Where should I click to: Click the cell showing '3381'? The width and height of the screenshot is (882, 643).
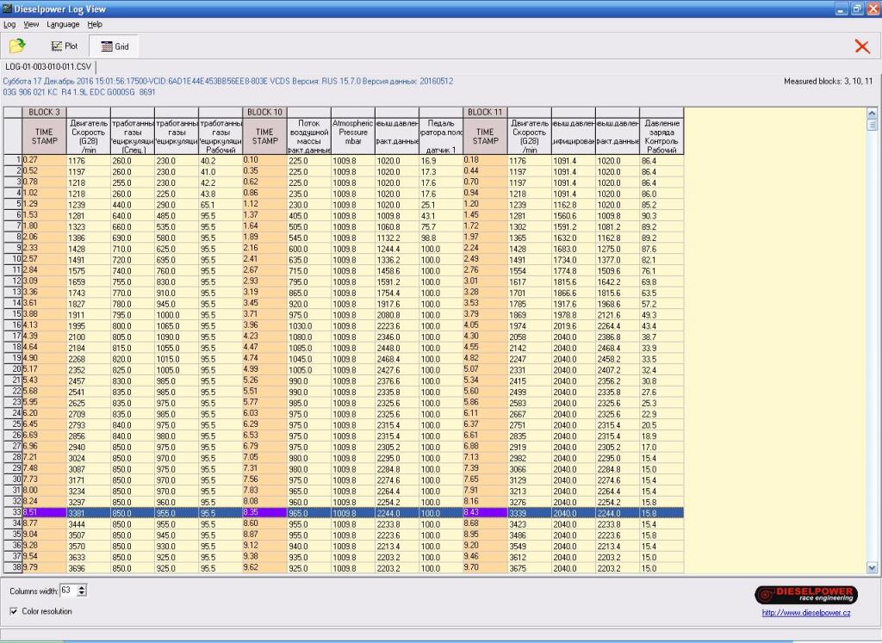click(x=89, y=513)
